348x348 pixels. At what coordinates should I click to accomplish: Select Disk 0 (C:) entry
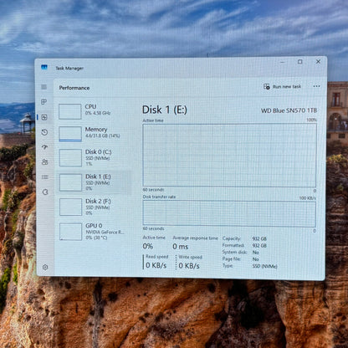click(94, 157)
